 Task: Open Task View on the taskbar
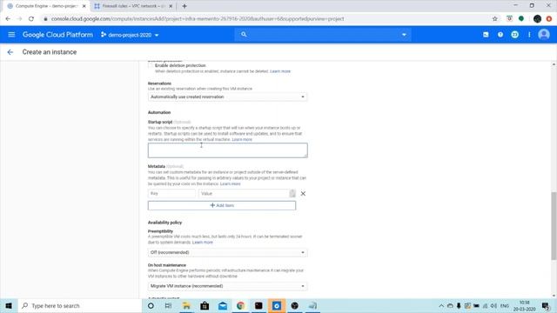click(168, 305)
